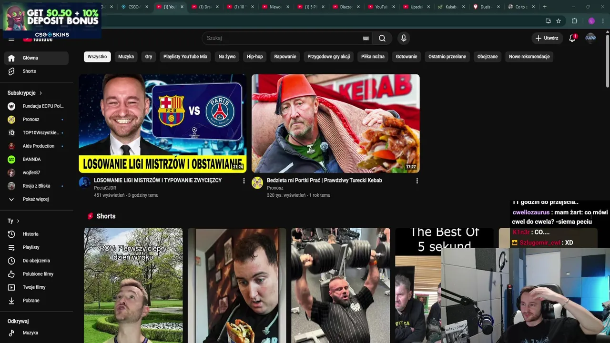
Task: Expand the Subskrypcje section chevron
Action: point(41,93)
